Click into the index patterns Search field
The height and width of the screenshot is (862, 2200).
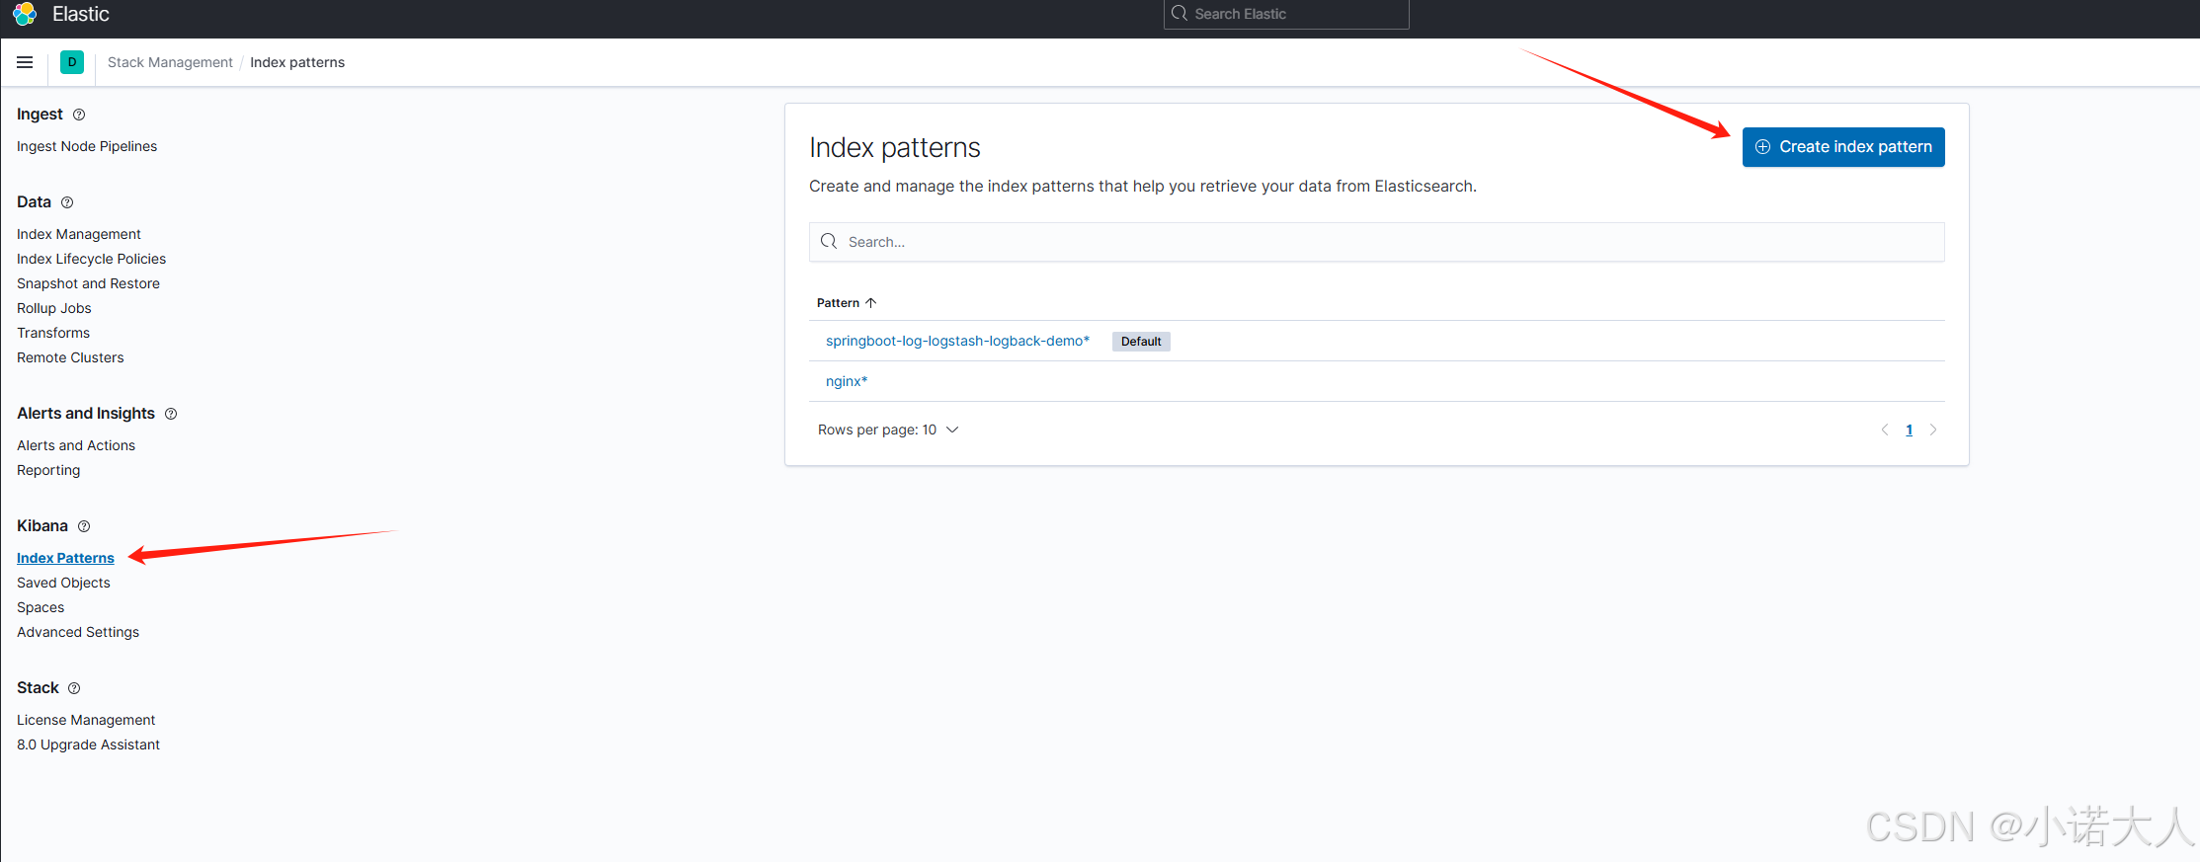point(1376,242)
